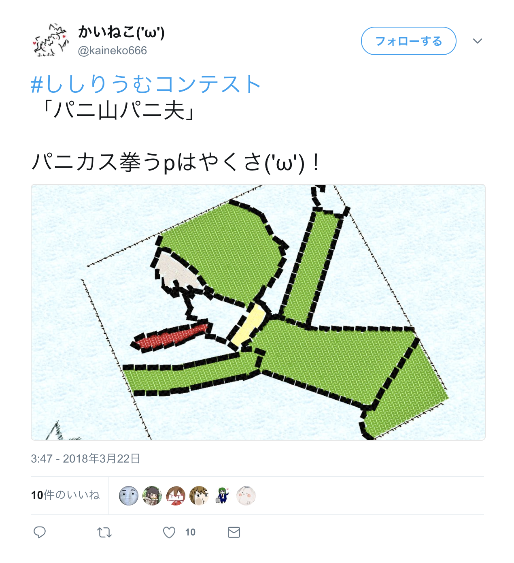Click the 3:47 - 2018年3月22日 timestamp

(85, 459)
